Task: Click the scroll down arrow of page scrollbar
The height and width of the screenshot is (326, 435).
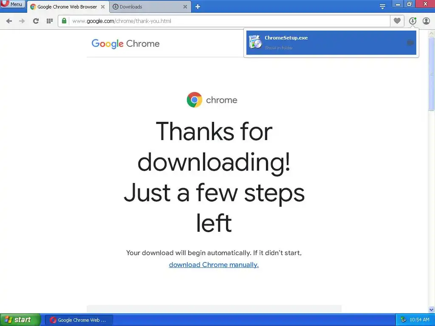Action: tap(431, 309)
